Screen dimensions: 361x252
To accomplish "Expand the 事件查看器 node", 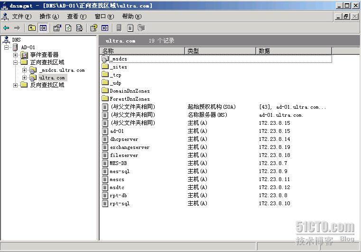I will point(16,55).
